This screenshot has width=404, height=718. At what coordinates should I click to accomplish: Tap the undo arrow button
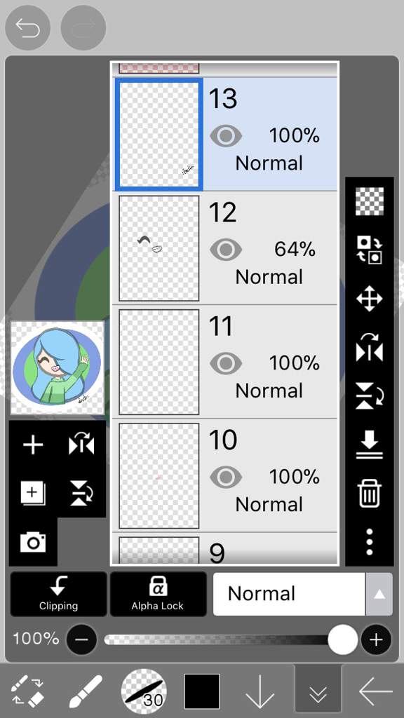click(27, 27)
